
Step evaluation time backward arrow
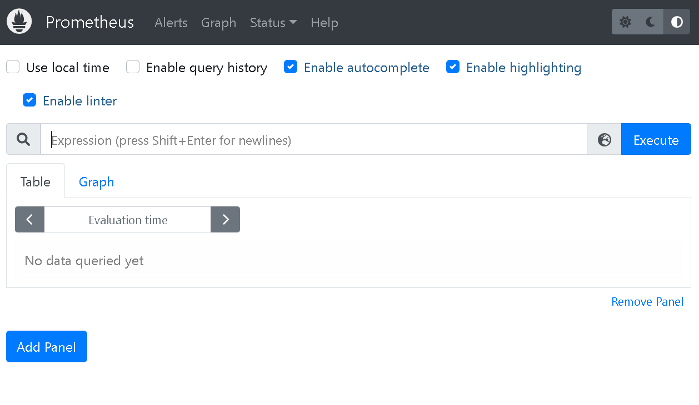[29, 220]
